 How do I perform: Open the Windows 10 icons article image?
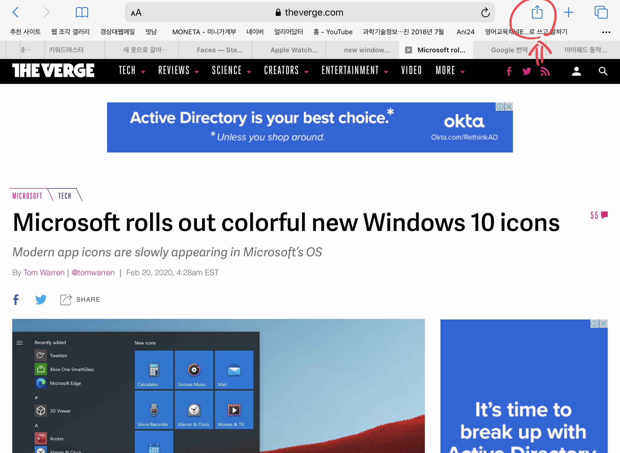(219, 386)
